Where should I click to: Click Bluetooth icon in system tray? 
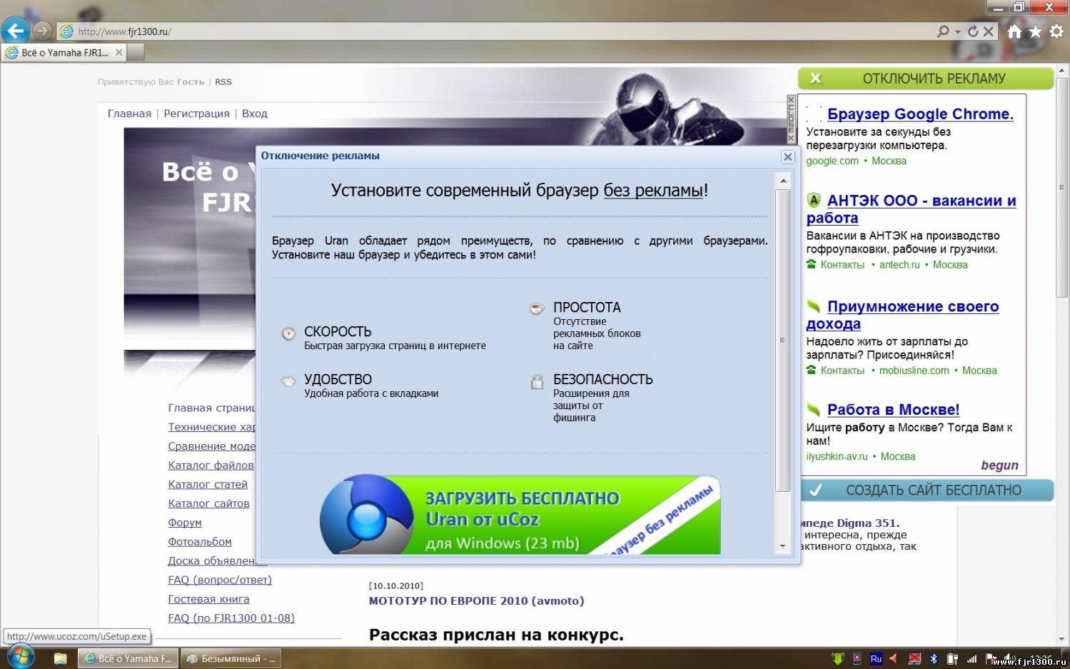(933, 659)
